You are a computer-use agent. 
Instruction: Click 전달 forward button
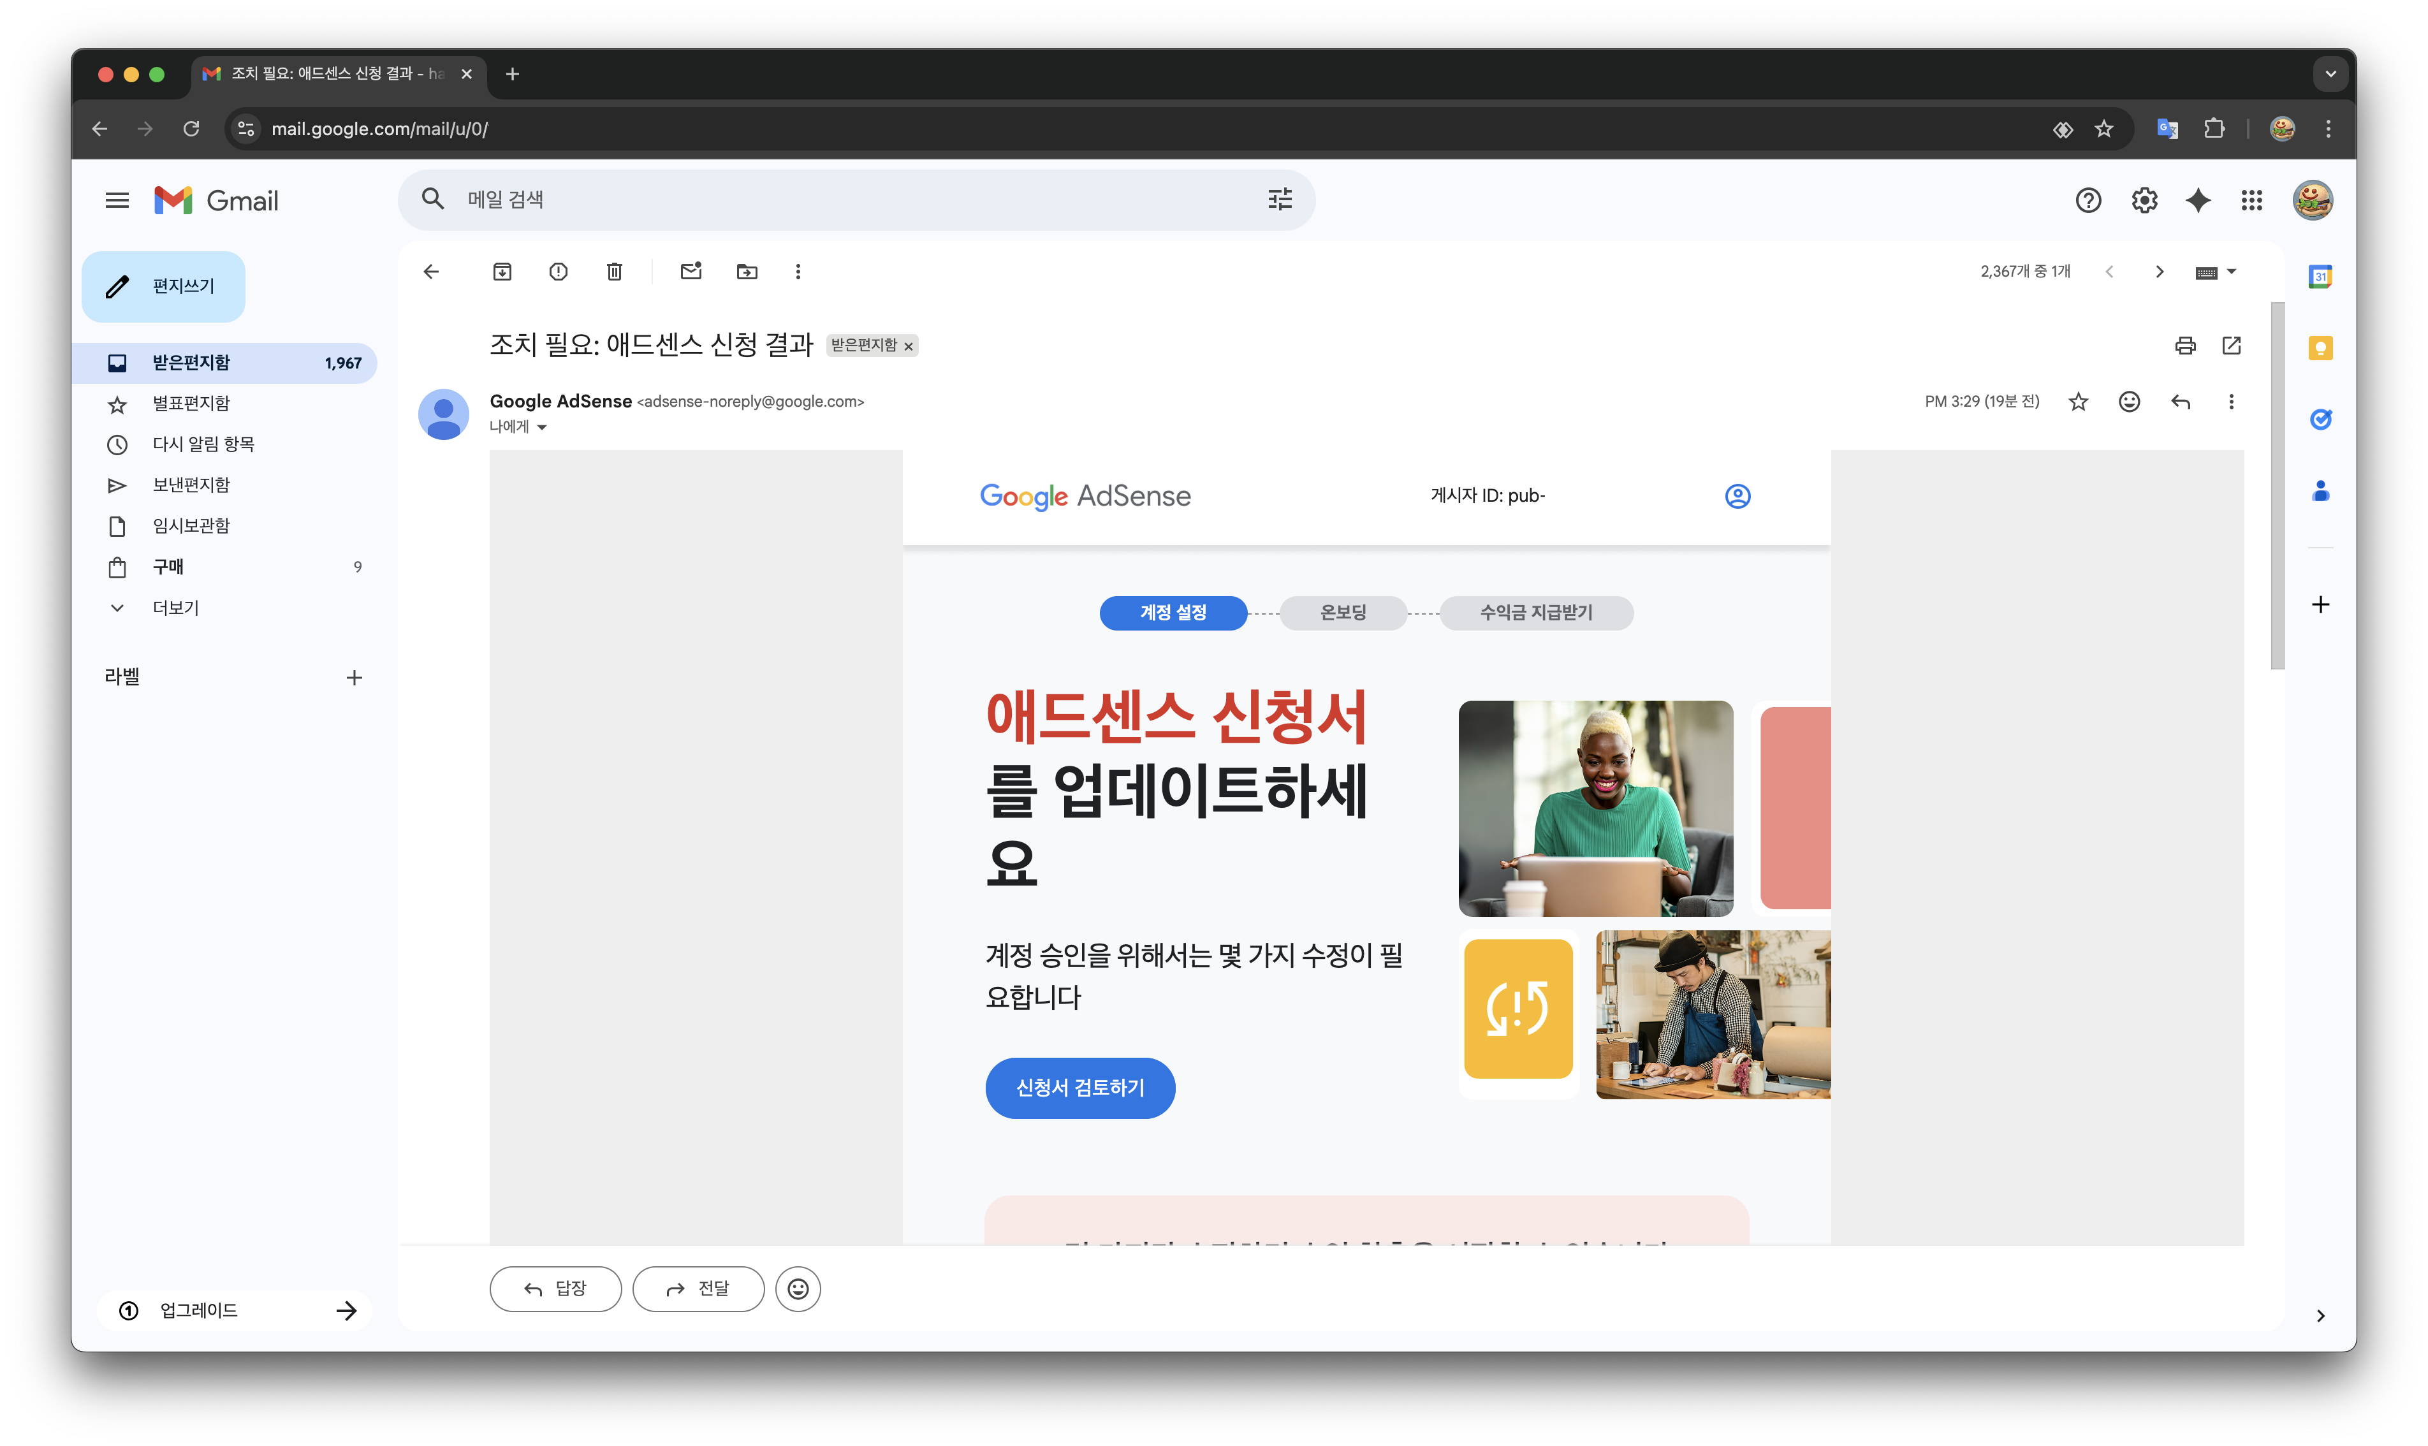point(698,1289)
